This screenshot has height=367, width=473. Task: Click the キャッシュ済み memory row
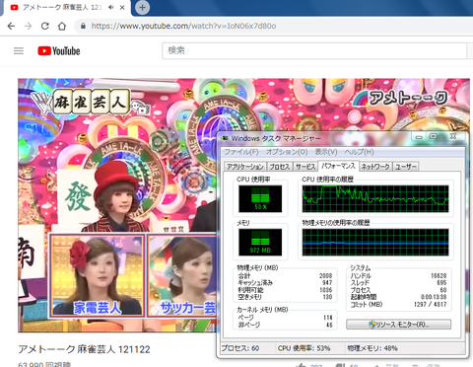pos(285,283)
